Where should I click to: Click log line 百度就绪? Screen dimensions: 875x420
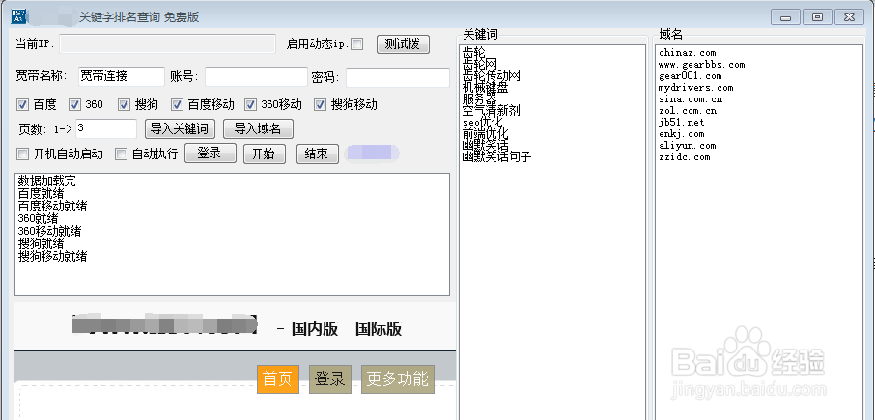point(41,193)
